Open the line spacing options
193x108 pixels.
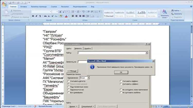[x=88, y=16]
